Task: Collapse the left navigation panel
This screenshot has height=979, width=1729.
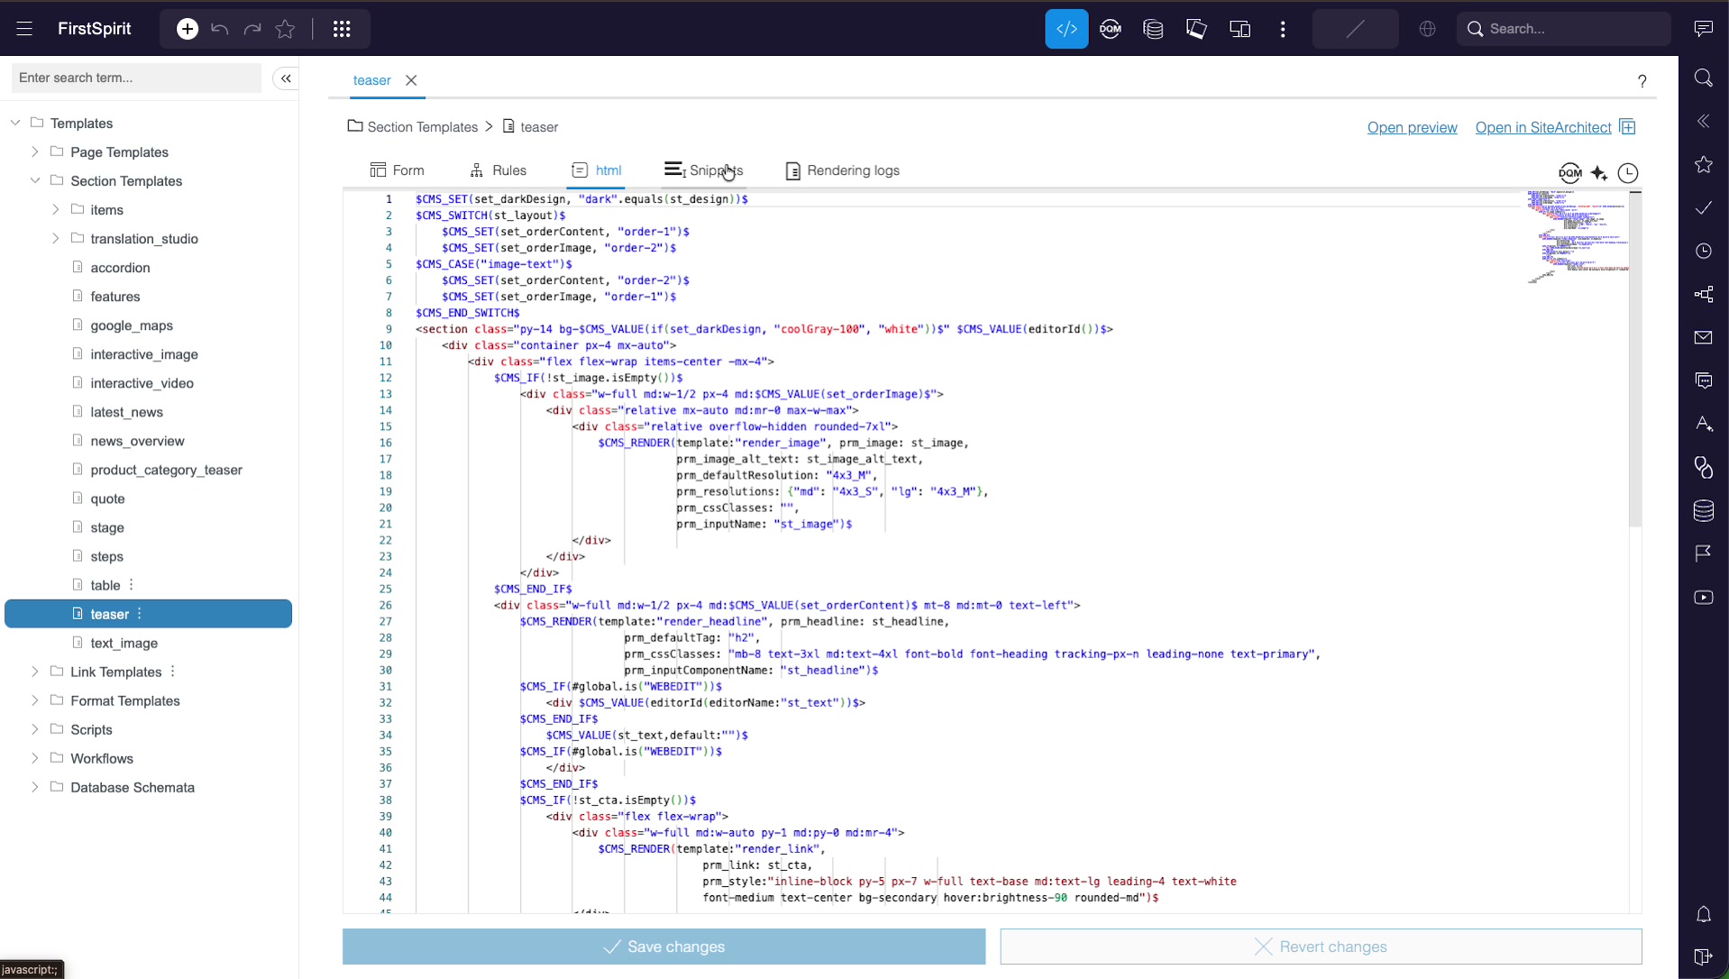Action: pos(286,78)
